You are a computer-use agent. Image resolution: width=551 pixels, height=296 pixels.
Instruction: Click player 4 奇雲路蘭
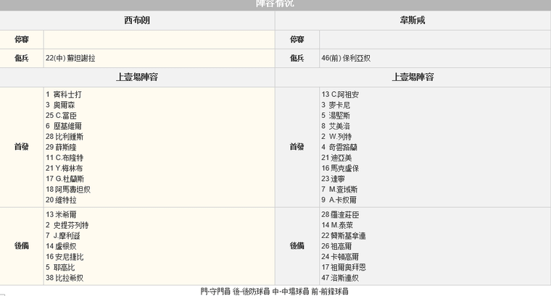[x=339, y=147]
